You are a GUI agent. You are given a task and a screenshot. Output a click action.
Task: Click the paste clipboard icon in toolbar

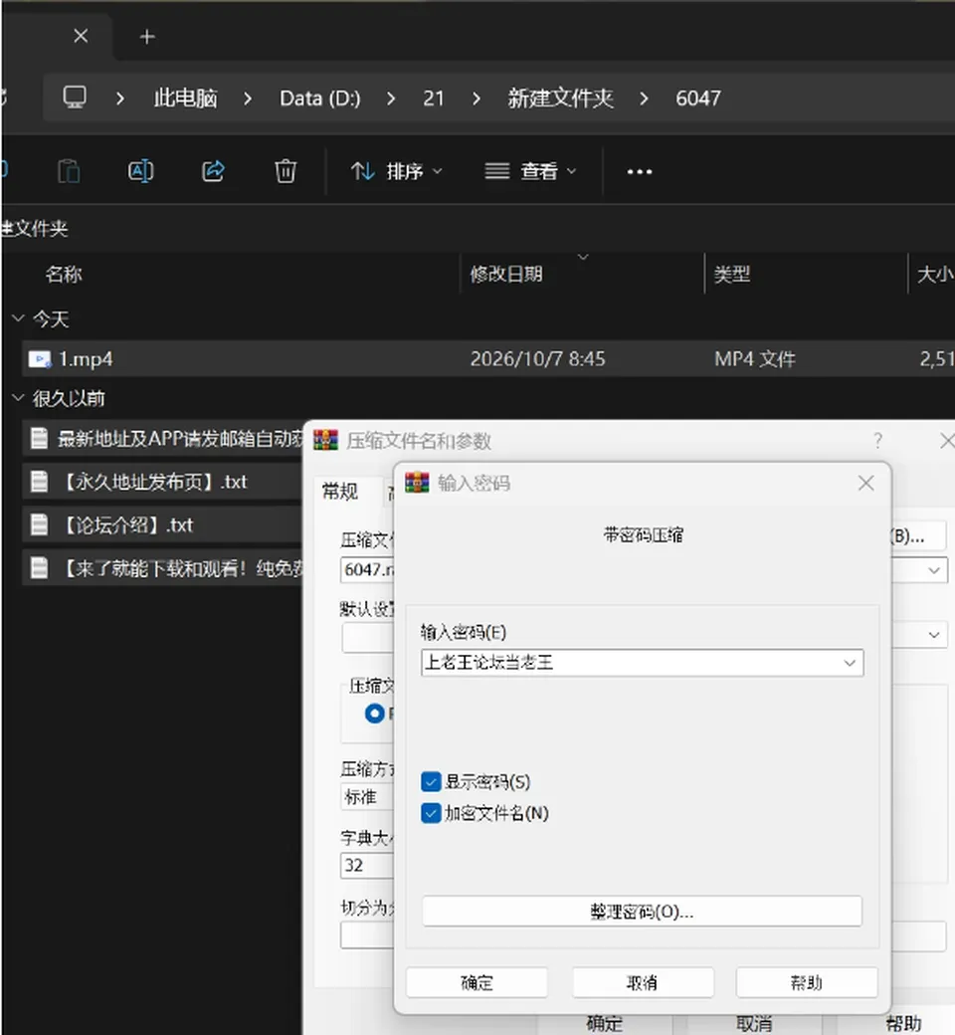click(69, 171)
